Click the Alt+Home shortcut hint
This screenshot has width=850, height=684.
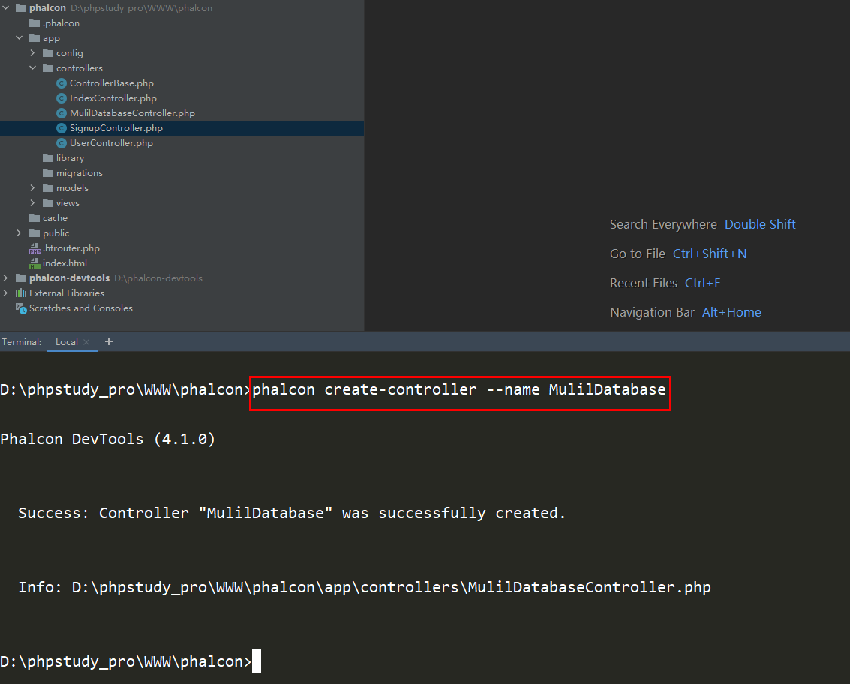tap(731, 312)
